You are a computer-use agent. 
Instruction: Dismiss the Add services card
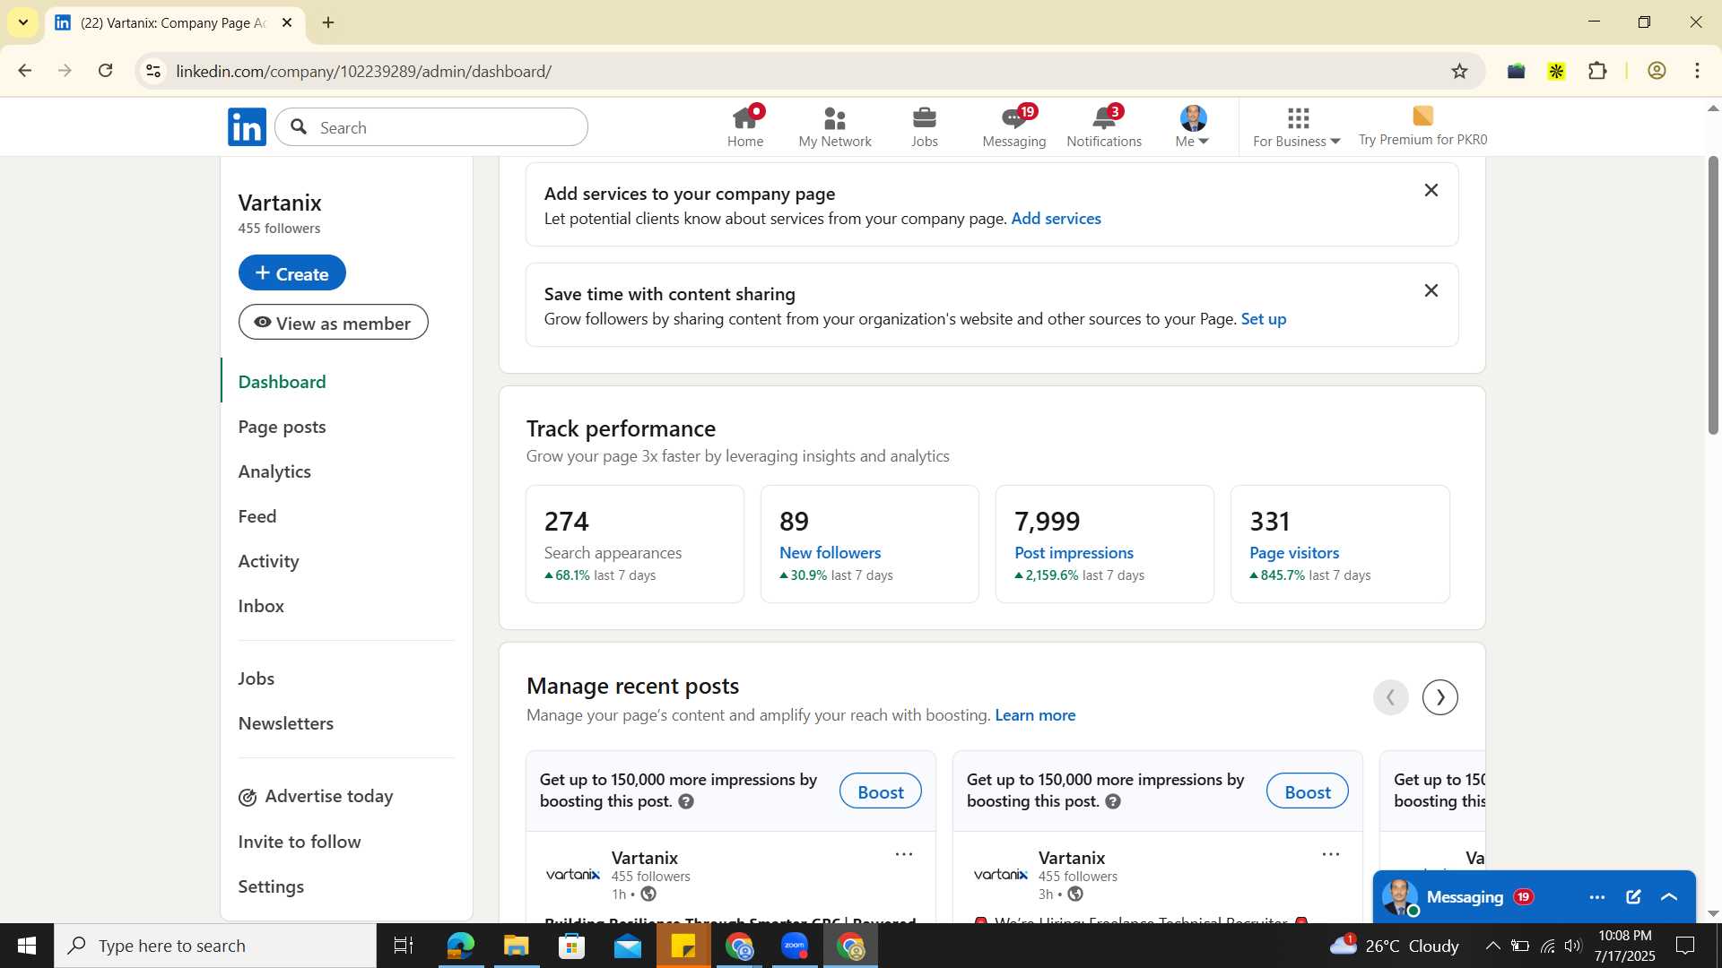1431,190
